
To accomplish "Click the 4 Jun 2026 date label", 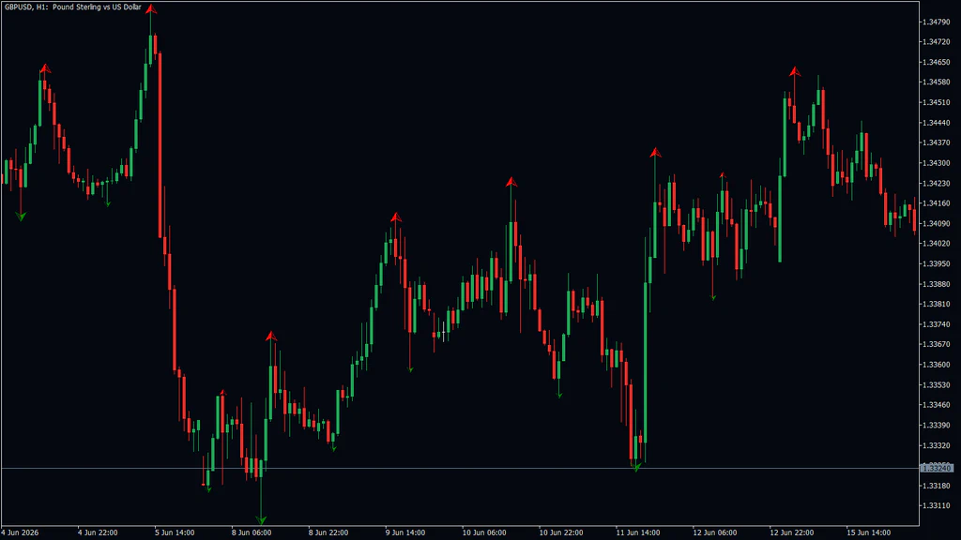I will (x=21, y=532).
